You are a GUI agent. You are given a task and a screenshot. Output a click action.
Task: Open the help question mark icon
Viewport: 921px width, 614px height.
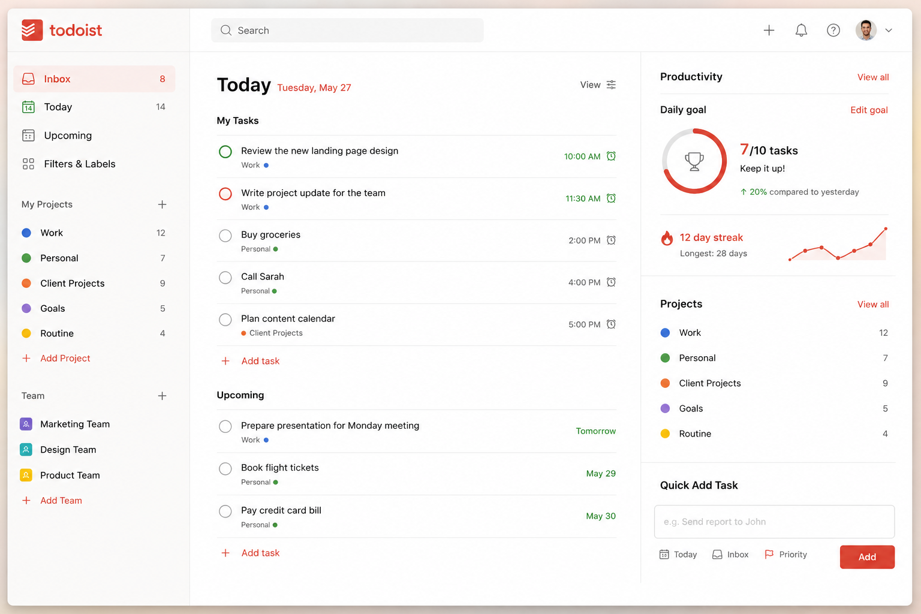[833, 30]
